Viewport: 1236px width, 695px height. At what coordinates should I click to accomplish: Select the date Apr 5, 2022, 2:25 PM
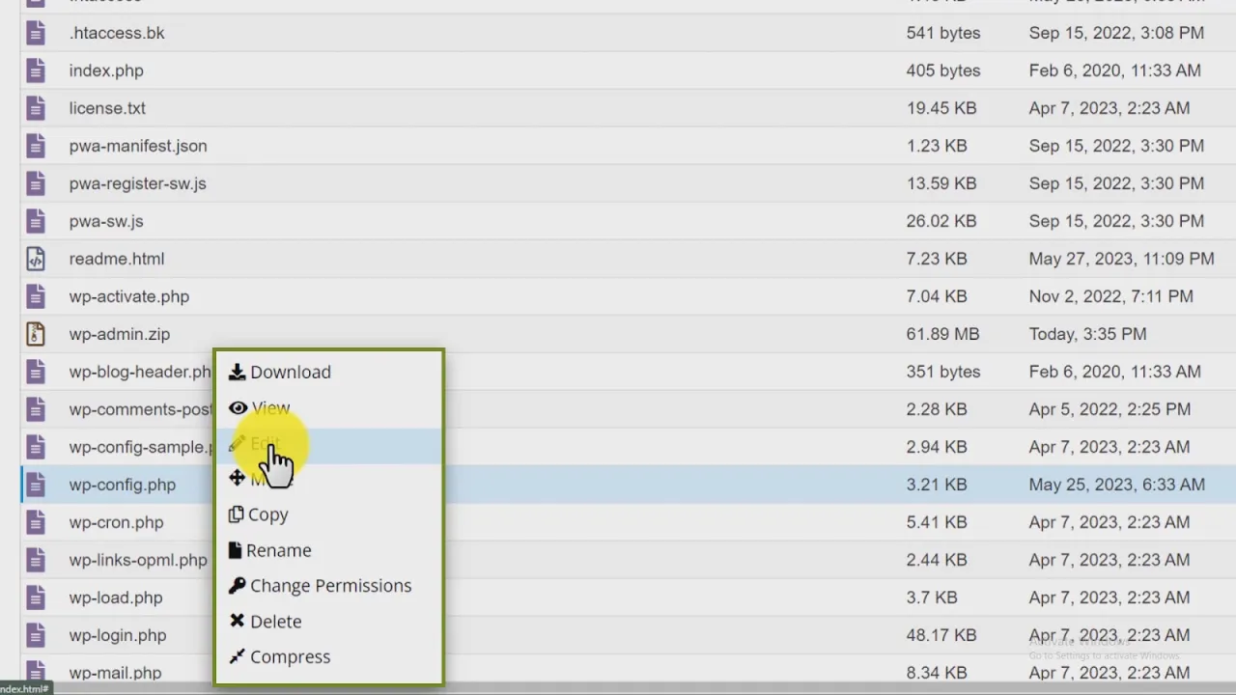1110,409
